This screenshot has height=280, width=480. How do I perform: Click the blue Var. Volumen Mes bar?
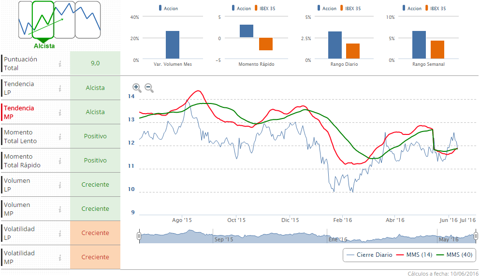tap(173, 44)
